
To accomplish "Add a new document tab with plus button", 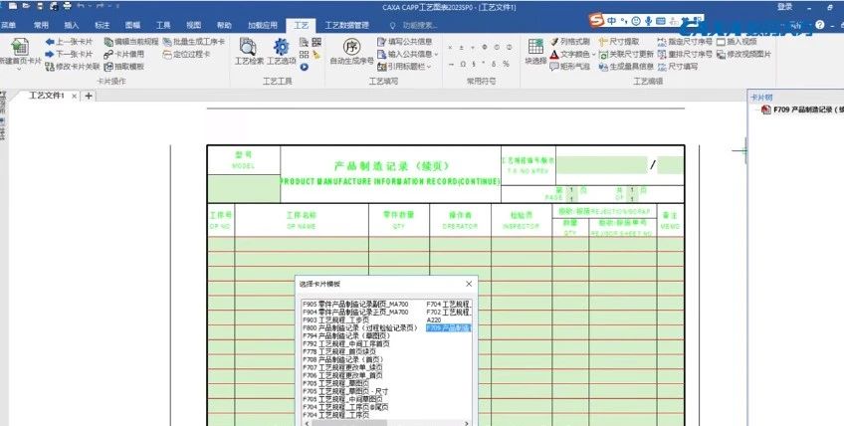I will [89, 96].
